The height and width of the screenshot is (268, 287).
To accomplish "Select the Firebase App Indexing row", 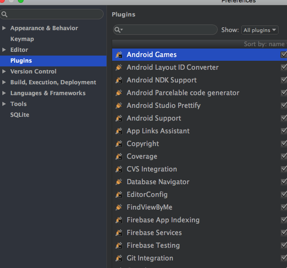I will pos(199,220).
